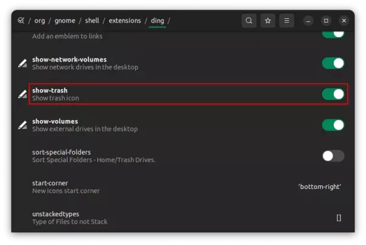Select the show-trash key name

tap(50, 90)
